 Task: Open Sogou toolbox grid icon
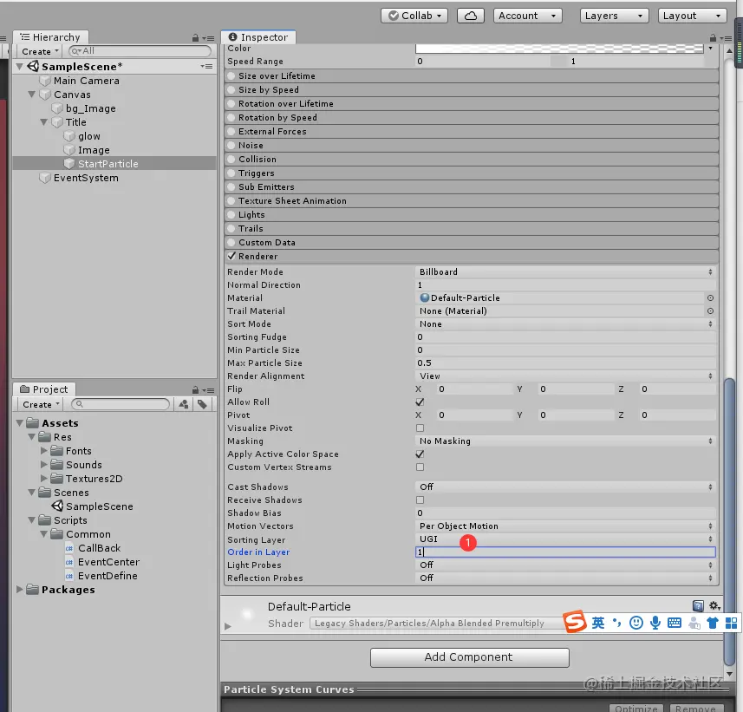pyautogui.click(x=731, y=623)
